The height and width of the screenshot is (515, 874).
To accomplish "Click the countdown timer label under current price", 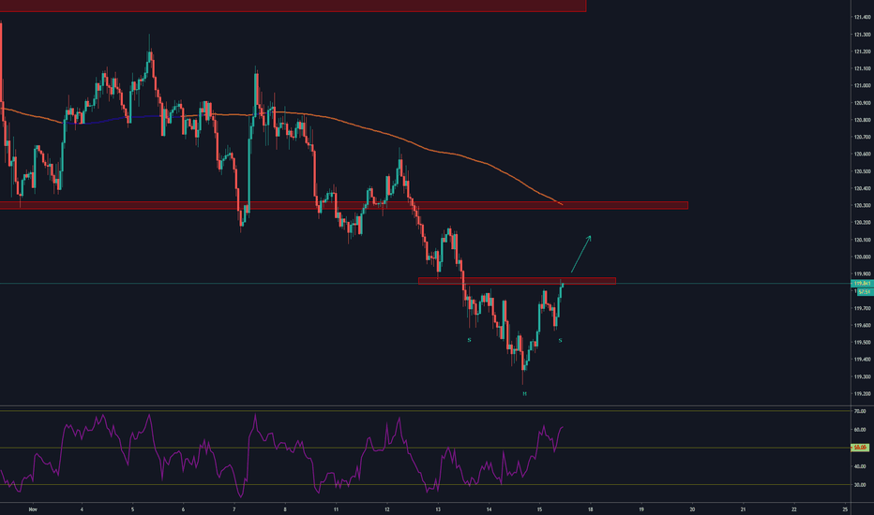I will [x=862, y=291].
